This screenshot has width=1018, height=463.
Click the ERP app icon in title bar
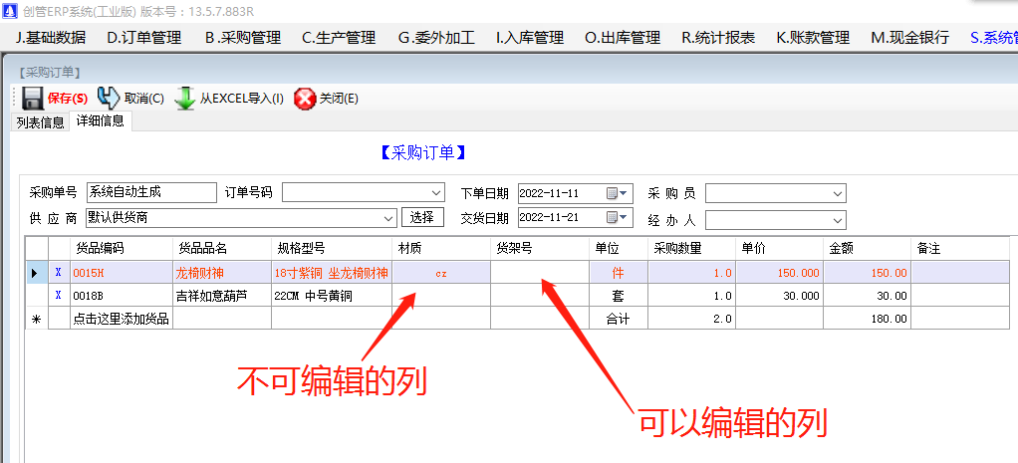point(10,11)
